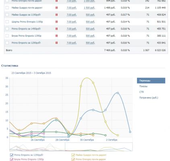Click the date range 23 Сентября 2015 – 3 Октября 2015
The image size is (170, 161).
click(x=31, y=73)
